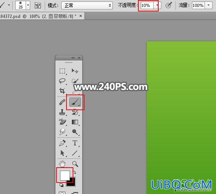Select the Crop tool
The height and width of the screenshot is (194, 216).
[62, 91]
